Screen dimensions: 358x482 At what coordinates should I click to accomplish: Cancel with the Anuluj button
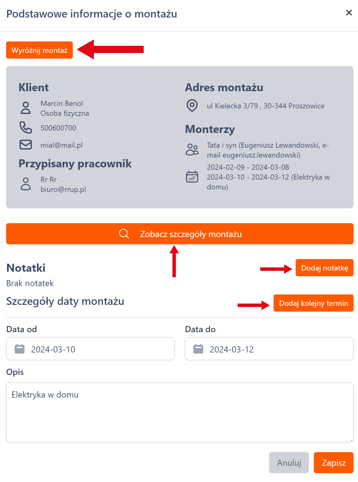[289, 462]
